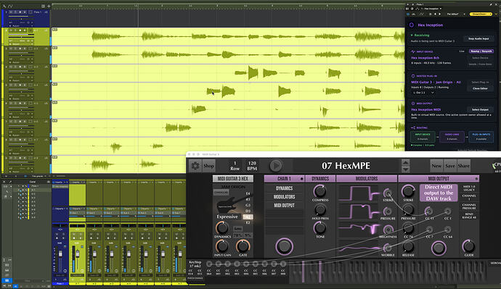Click Select Output for MIDI output
The image size is (501, 289).
(x=480, y=109)
